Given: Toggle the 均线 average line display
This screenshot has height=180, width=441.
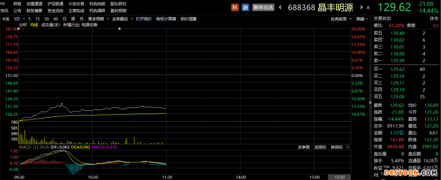Looking at the screenshot, I should 34,25.
